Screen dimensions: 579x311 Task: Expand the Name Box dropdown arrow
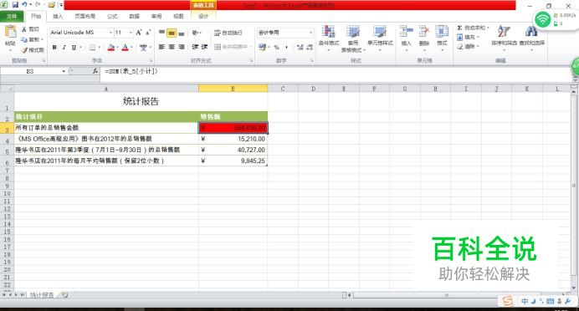coord(64,71)
